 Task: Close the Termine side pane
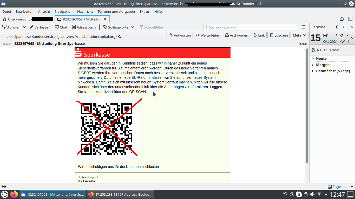coord(351,27)
